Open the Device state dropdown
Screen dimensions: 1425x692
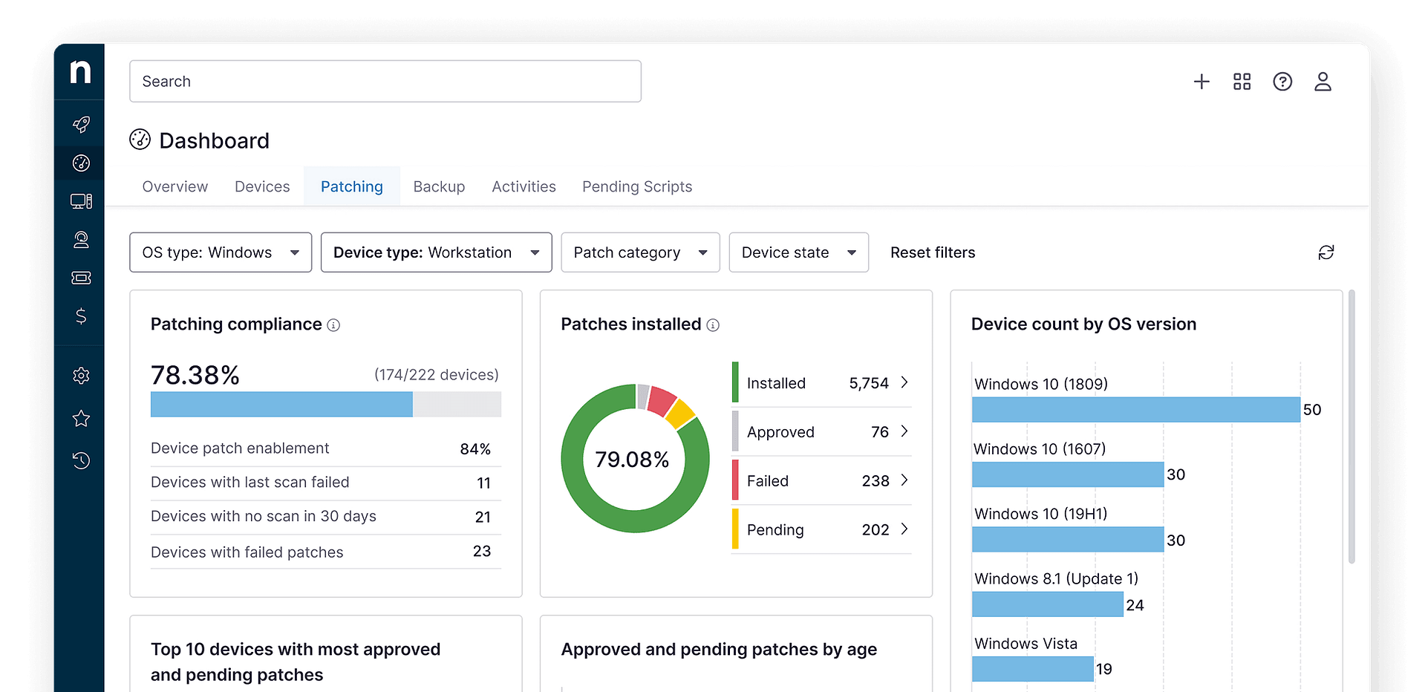(x=798, y=252)
